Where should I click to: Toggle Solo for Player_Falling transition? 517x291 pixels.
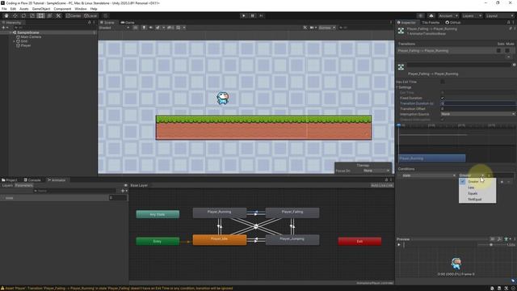click(499, 51)
